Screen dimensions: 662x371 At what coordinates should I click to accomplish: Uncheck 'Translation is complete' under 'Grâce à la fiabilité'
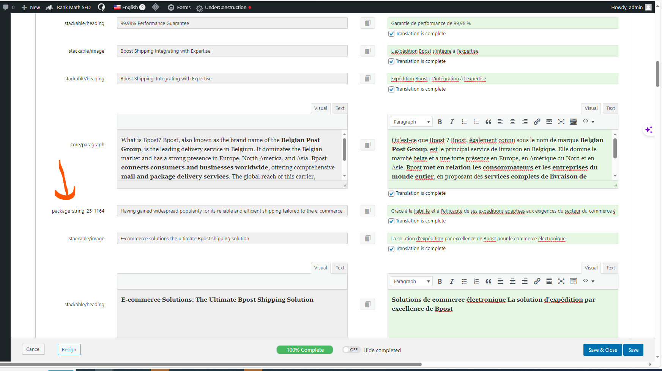point(391,221)
